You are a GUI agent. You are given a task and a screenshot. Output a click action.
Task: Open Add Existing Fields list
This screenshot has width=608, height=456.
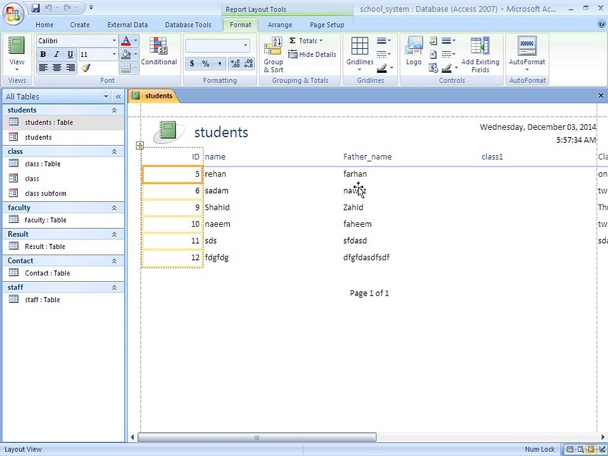tap(480, 54)
